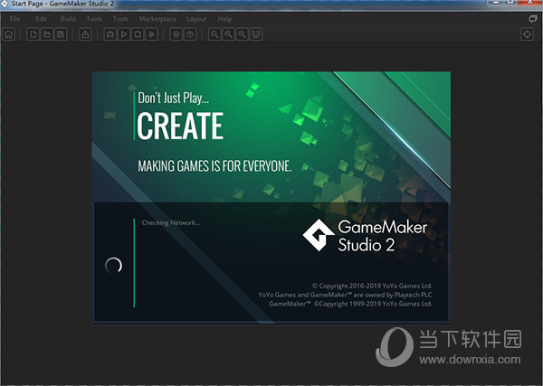Click the GameMaker title bar logo icon
Image resolution: width=543 pixels, height=386 pixels.
pyautogui.click(x=5, y=4)
